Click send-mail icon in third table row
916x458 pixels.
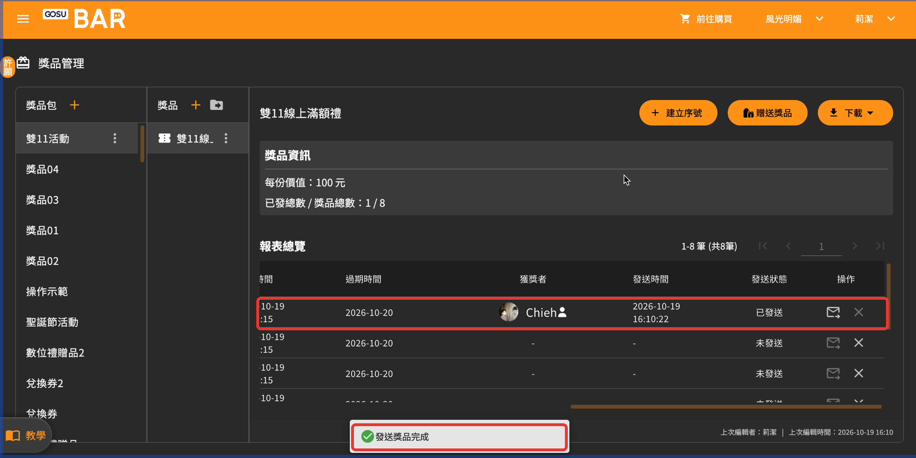pyautogui.click(x=833, y=373)
